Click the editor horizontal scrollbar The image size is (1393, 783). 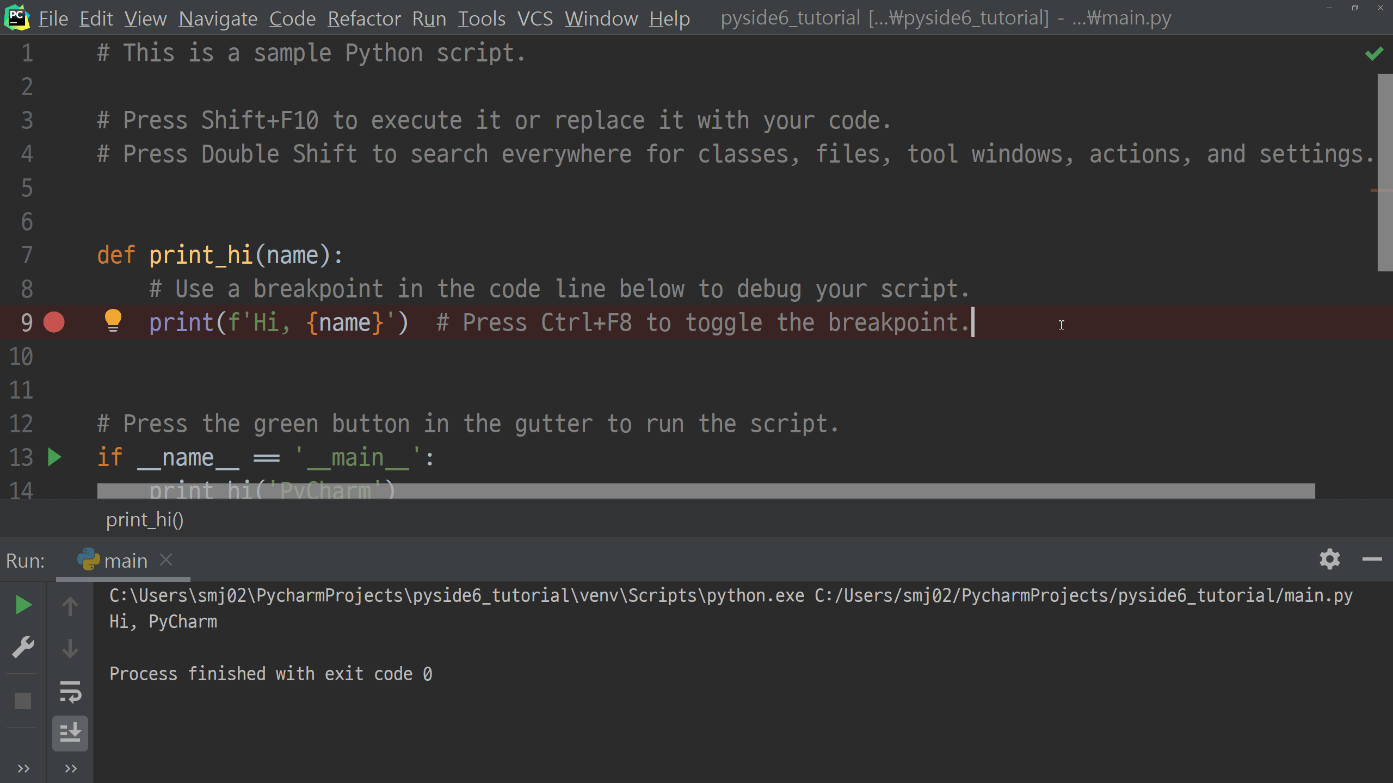point(706,491)
